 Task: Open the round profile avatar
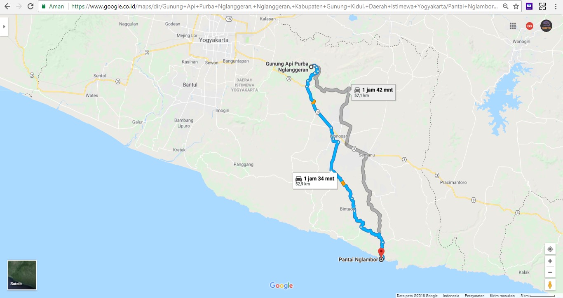tap(546, 26)
